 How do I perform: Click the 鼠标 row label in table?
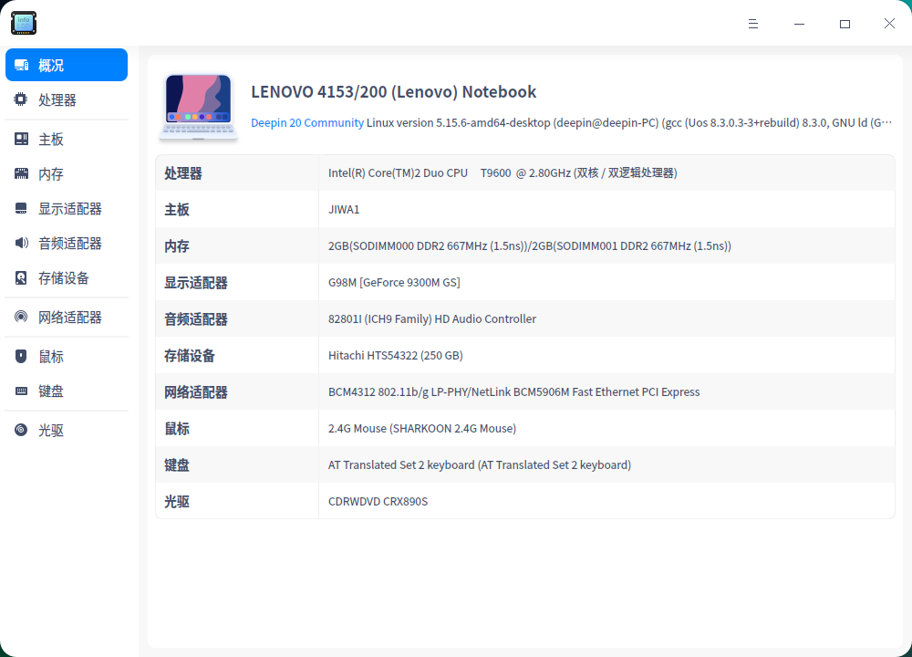point(177,429)
